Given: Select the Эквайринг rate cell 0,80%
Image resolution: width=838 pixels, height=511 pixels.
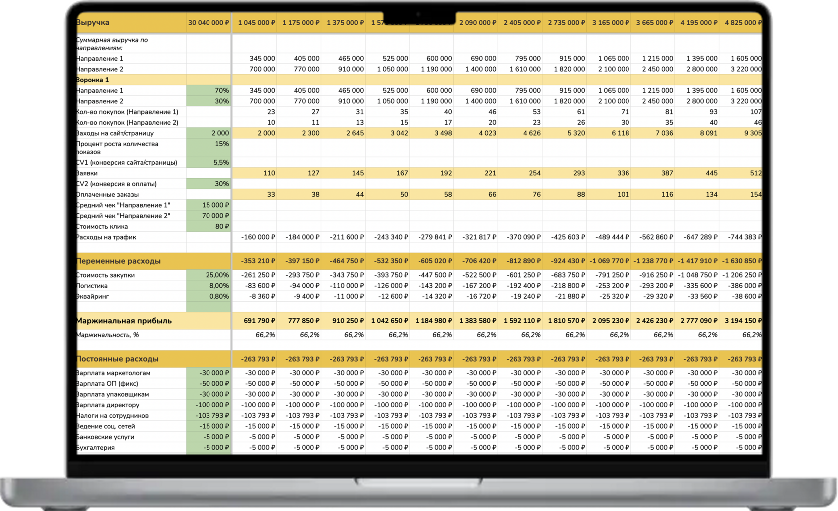Looking at the screenshot, I should 209,296.
